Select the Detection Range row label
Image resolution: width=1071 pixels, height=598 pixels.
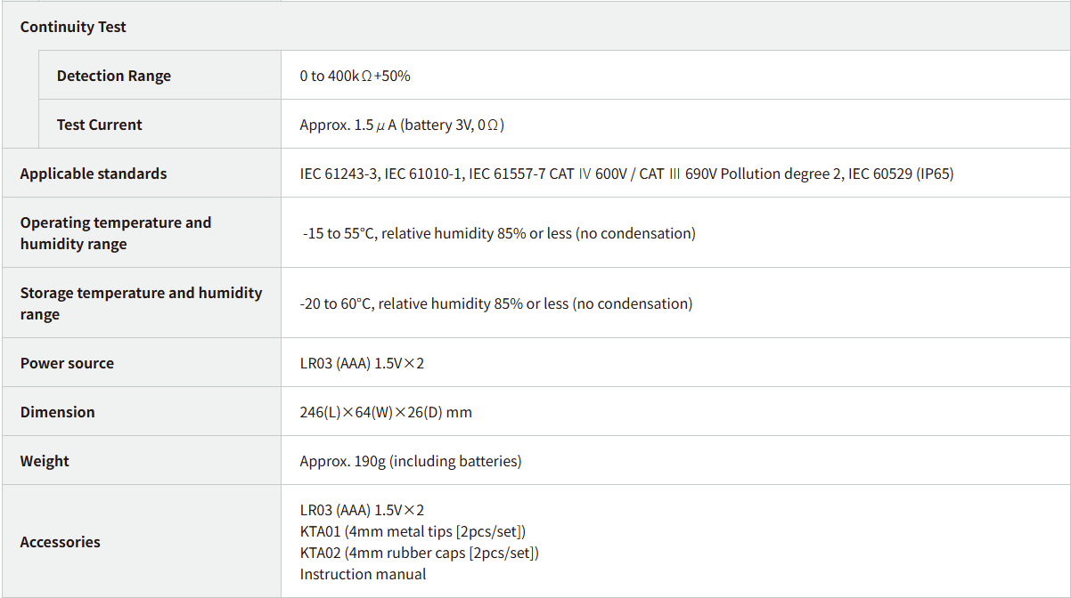[113, 76]
